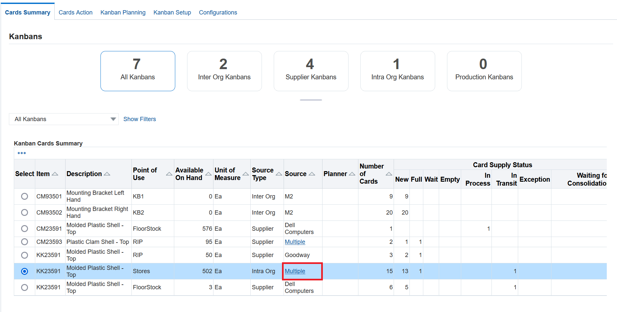This screenshot has width=617, height=312.
Task: Open the three-dot table actions menu
Action: pos(22,153)
